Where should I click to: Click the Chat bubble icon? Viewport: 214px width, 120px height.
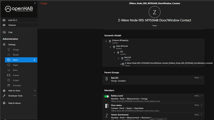pyautogui.click(x=4, y=32)
